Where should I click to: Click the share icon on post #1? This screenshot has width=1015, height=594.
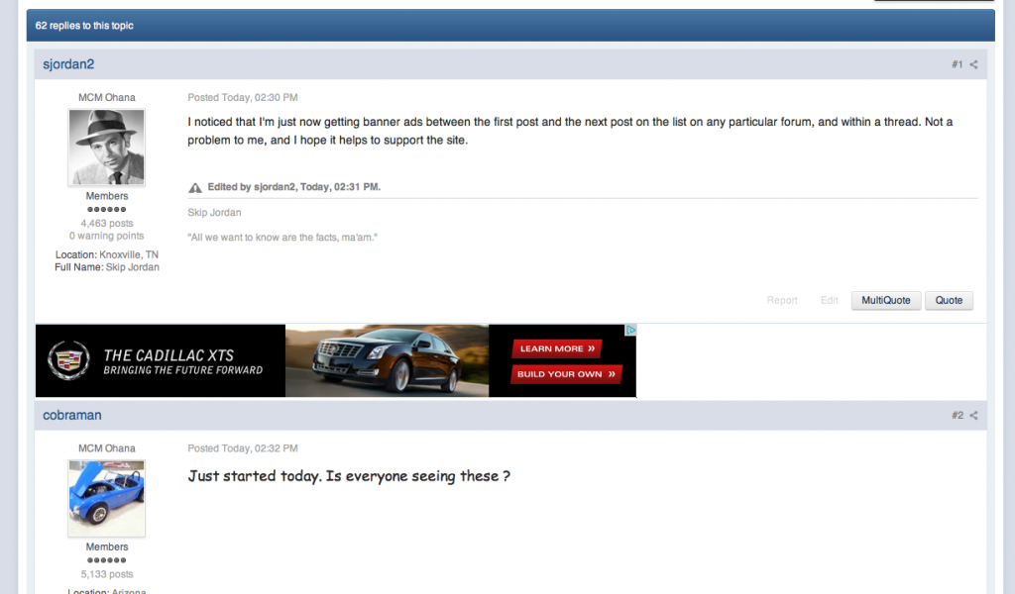click(x=973, y=64)
